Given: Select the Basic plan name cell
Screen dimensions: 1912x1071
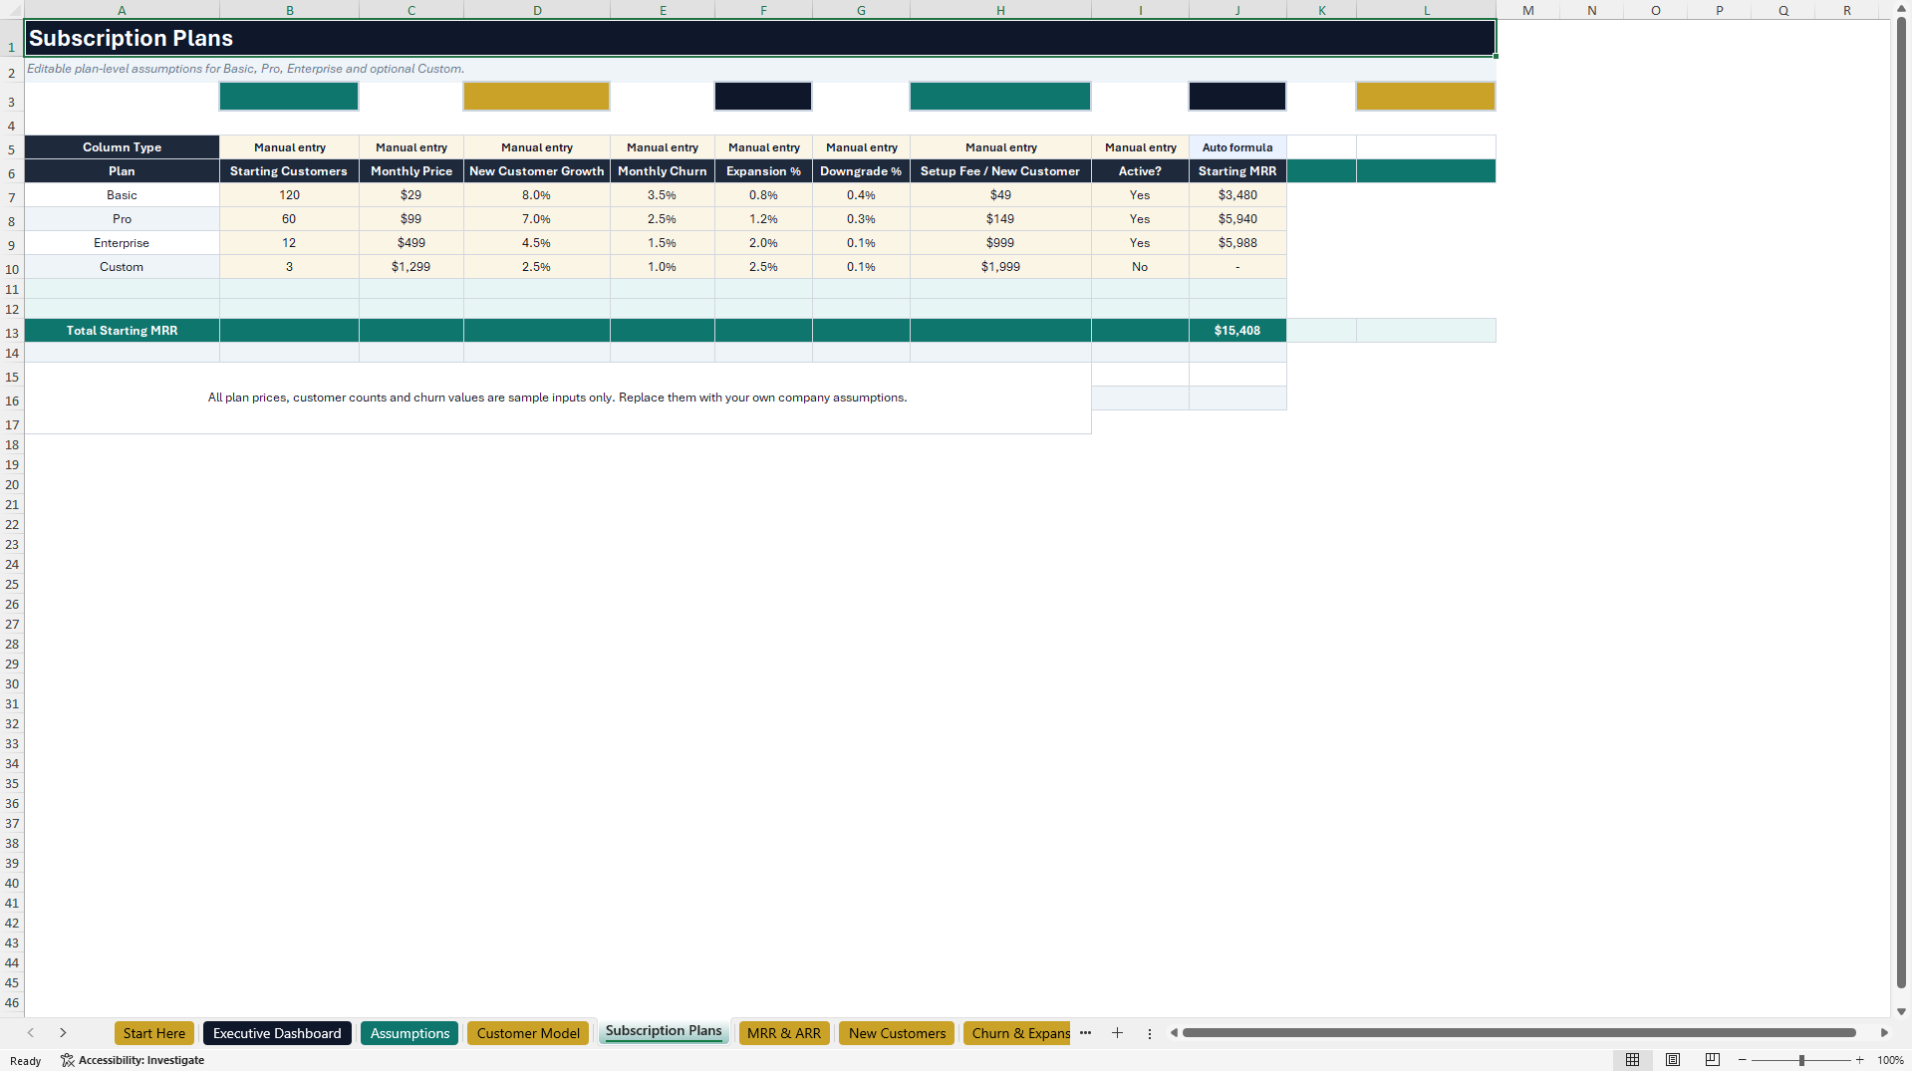Looking at the screenshot, I should click(122, 195).
